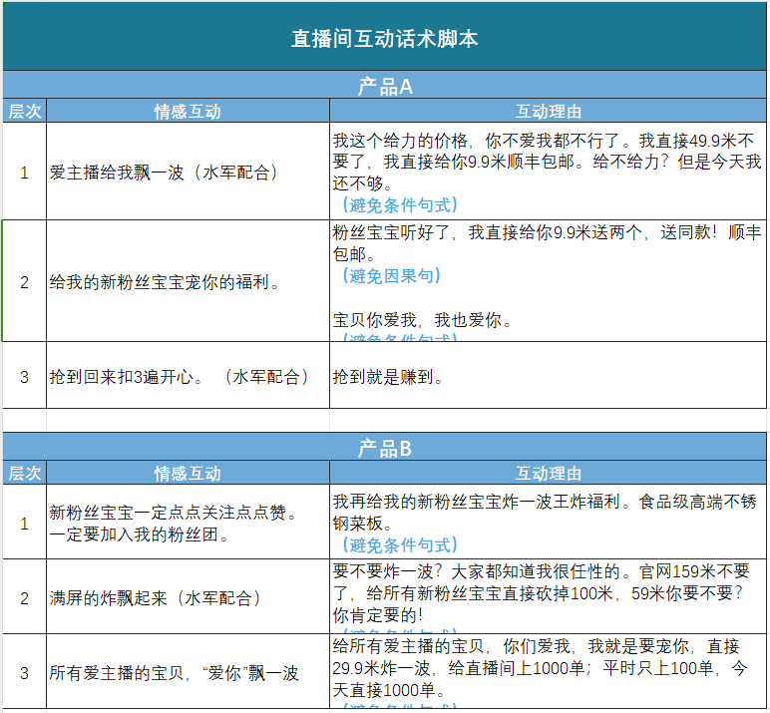Select cell starting 我这个给力的价格
The height and width of the screenshot is (713, 770).
point(548,171)
